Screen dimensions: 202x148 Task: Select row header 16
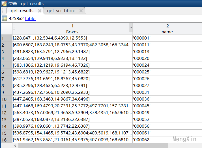7,140
